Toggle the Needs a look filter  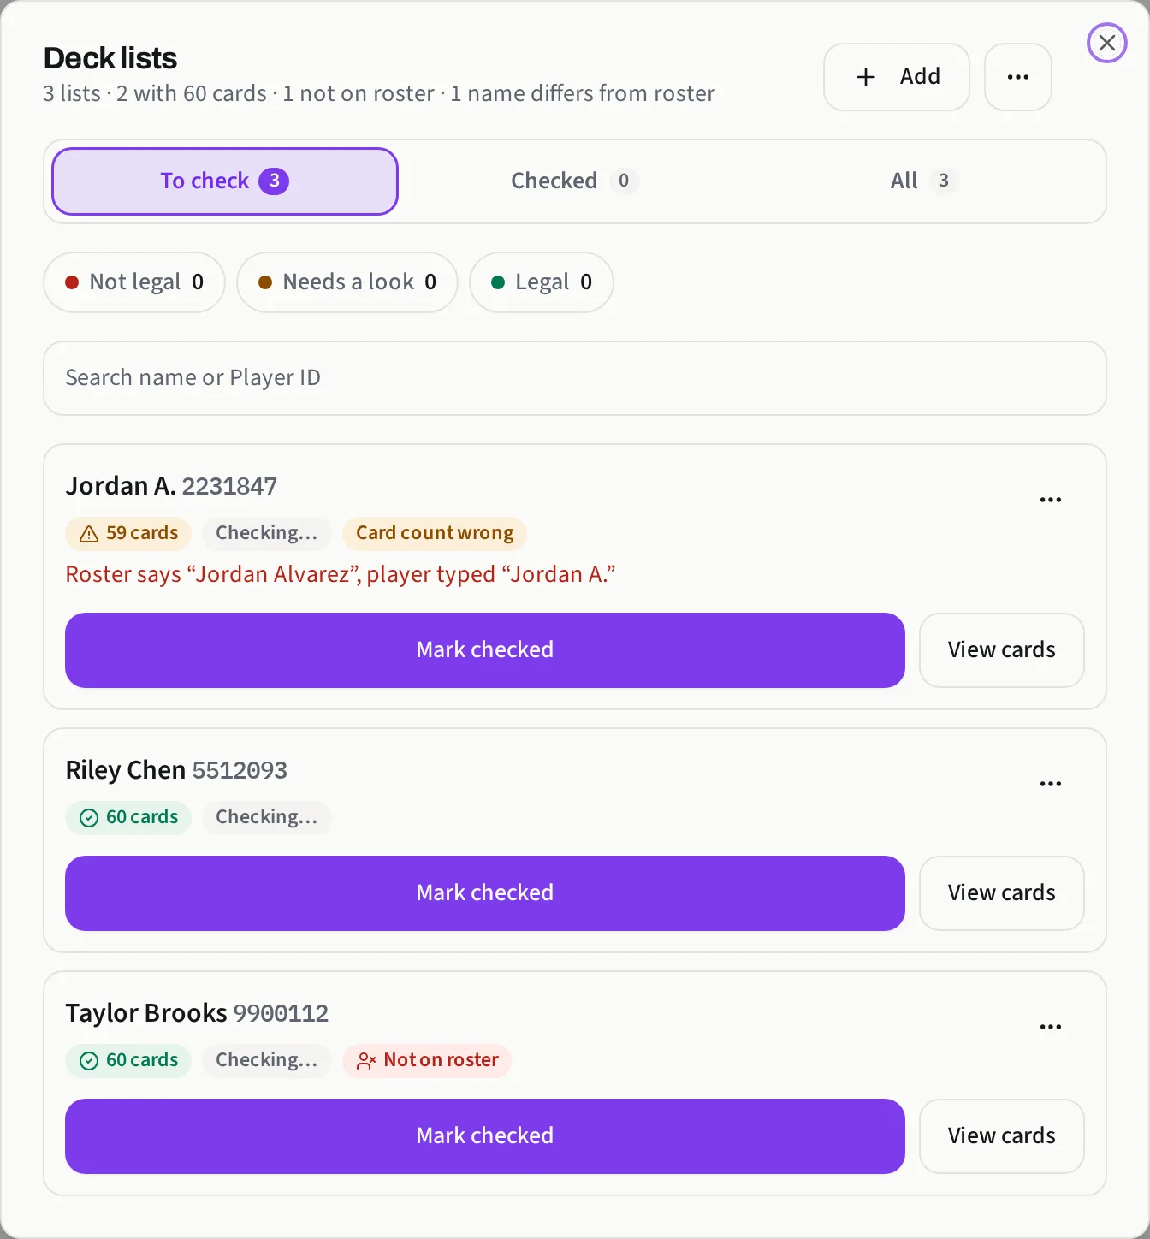tap(347, 282)
